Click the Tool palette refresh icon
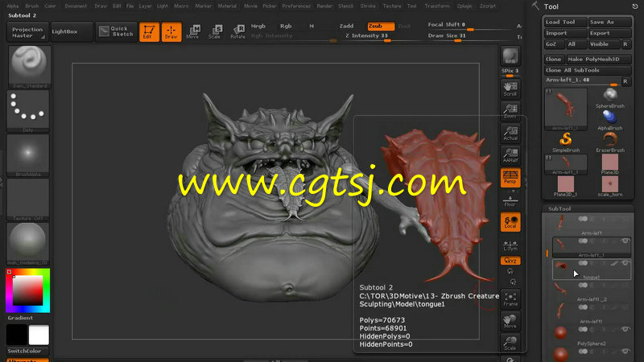The width and height of the screenshot is (644, 362). click(x=635, y=6)
